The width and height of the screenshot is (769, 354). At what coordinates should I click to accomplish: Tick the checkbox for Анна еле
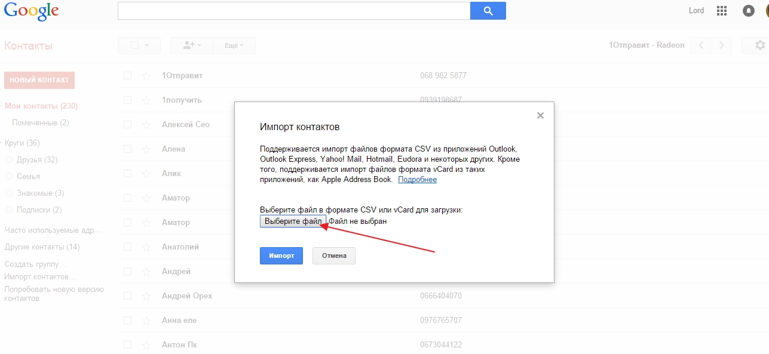[x=127, y=321]
